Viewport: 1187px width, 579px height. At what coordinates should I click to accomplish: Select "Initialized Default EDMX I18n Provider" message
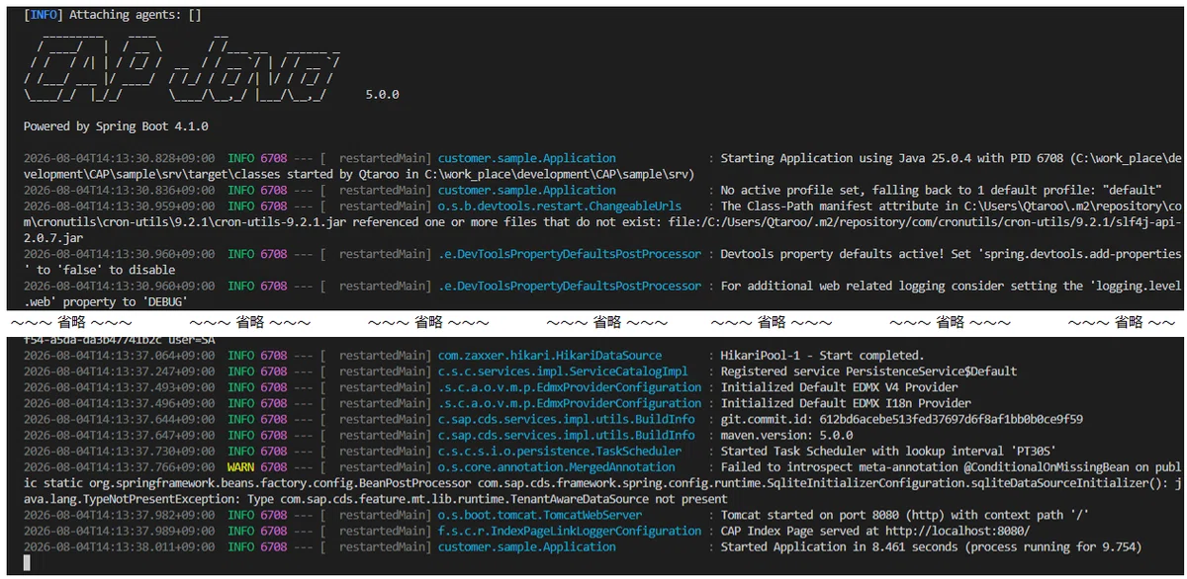(x=846, y=403)
